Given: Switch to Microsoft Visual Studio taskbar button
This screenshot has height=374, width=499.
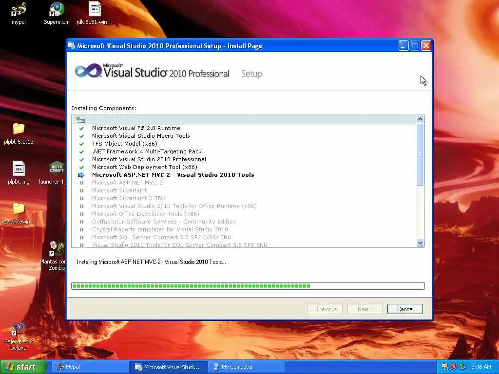Looking at the screenshot, I should 168,367.
